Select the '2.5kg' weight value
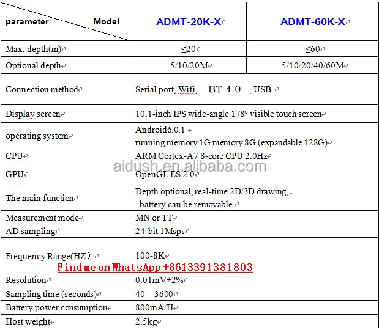This screenshot has height=330, width=379. pyautogui.click(x=146, y=321)
